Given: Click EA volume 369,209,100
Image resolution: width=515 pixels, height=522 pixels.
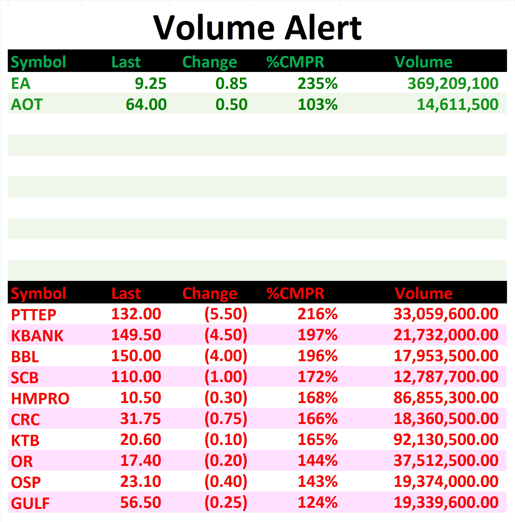Looking at the screenshot, I should click(x=453, y=84).
